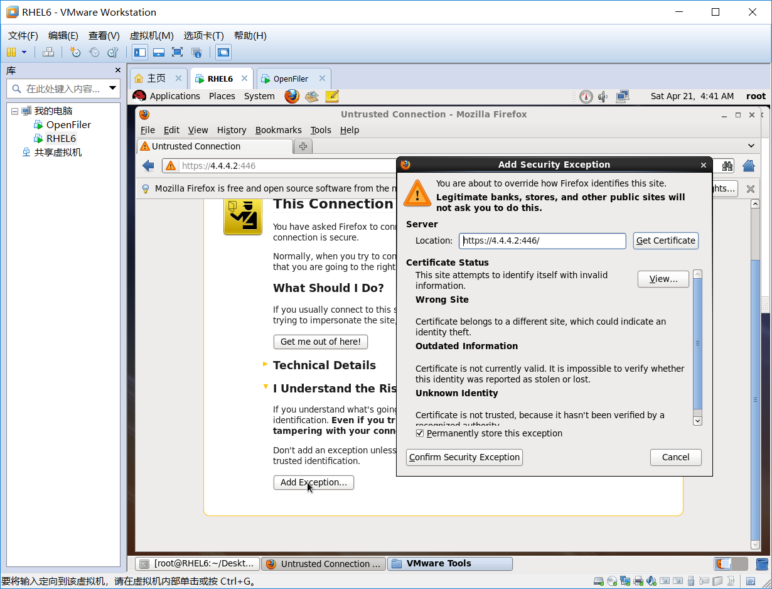
Task: Click the Location field in exception dialog
Action: point(542,240)
